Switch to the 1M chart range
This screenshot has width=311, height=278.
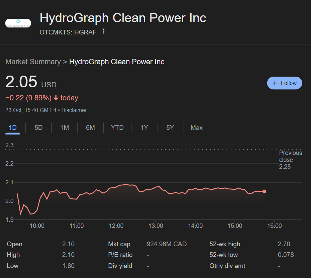65,127
